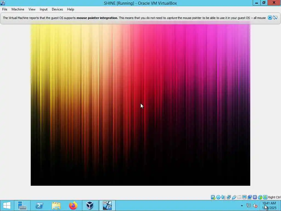Open the Input menu

tap(44, 9)
